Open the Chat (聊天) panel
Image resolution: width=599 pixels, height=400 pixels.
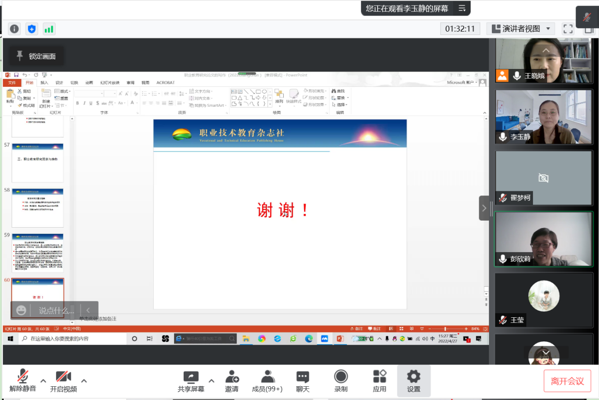pyautogui.click(x=303, y=381)
